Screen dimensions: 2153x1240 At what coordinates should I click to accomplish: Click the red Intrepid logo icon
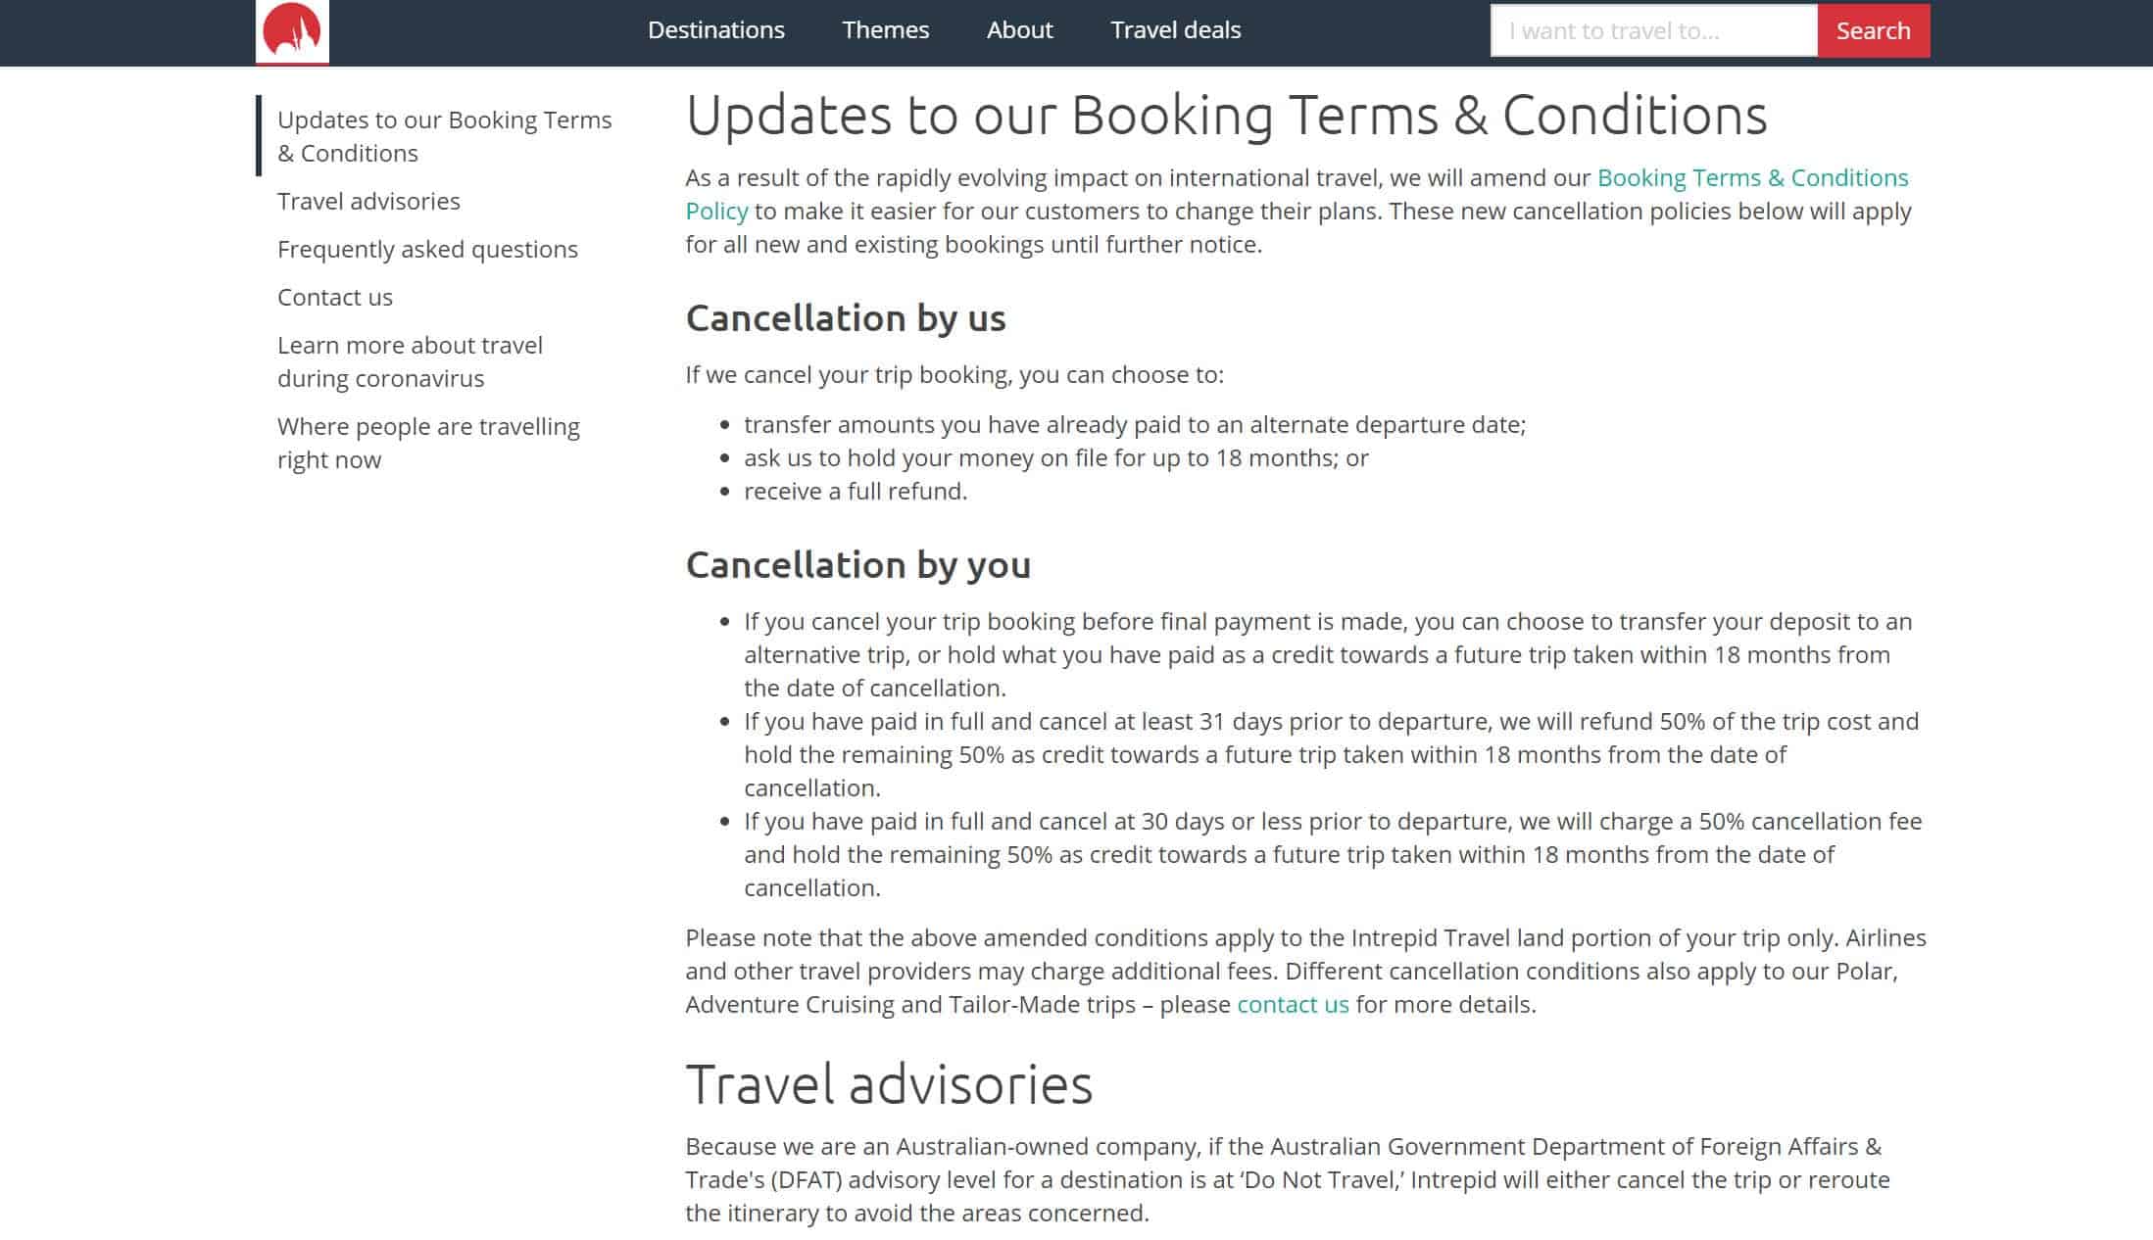click(292, 30)
